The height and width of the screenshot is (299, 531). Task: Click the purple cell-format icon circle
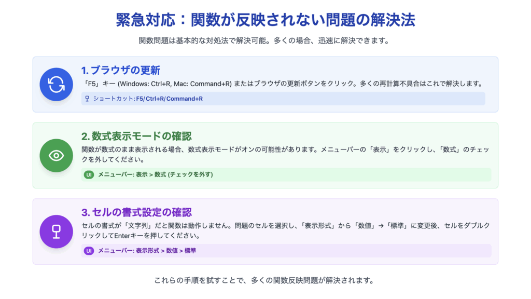(x=56, y=232)
